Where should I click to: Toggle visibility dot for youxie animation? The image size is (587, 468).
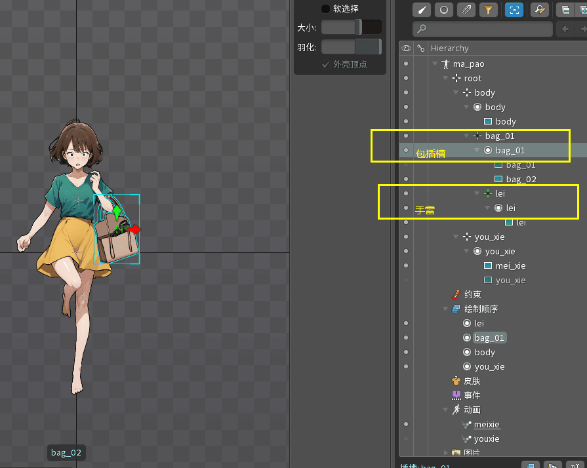[406, 439]
